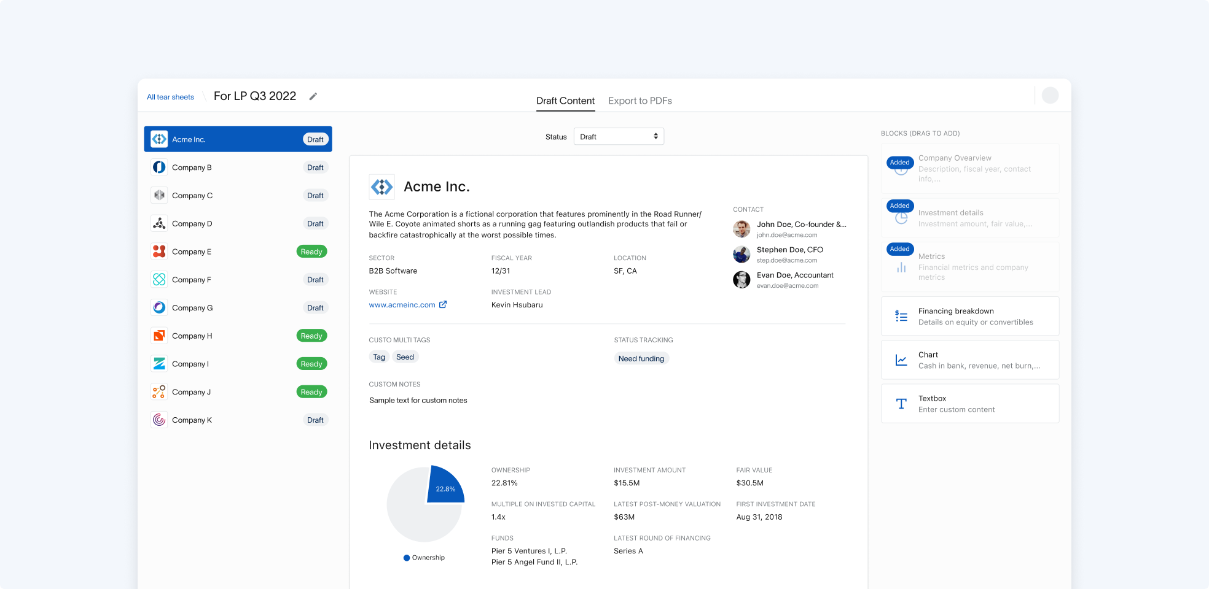Click the Company B logo icon
The image size is (1209, 589).
click(x=159, y=167)
